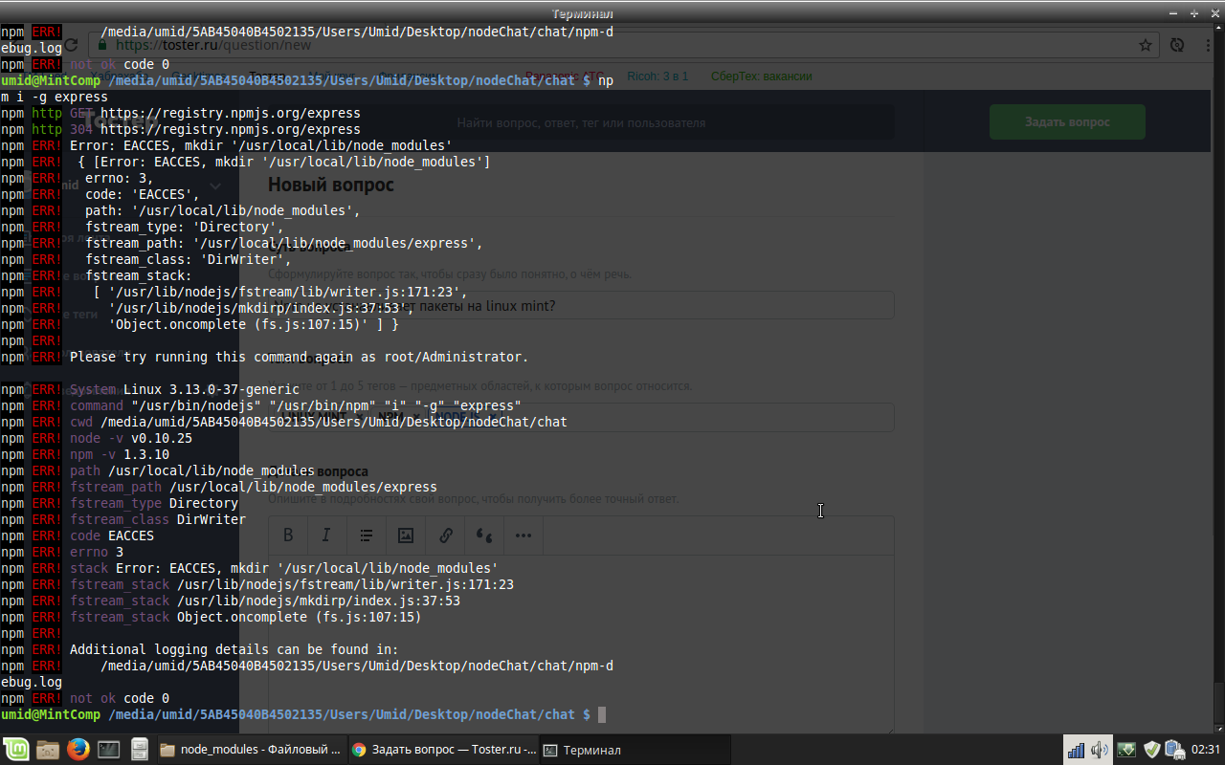Open the Linux Mint menu button
Image resolution: width=1225 pixels, height=765 pixels.
click(x=16, y=750)
